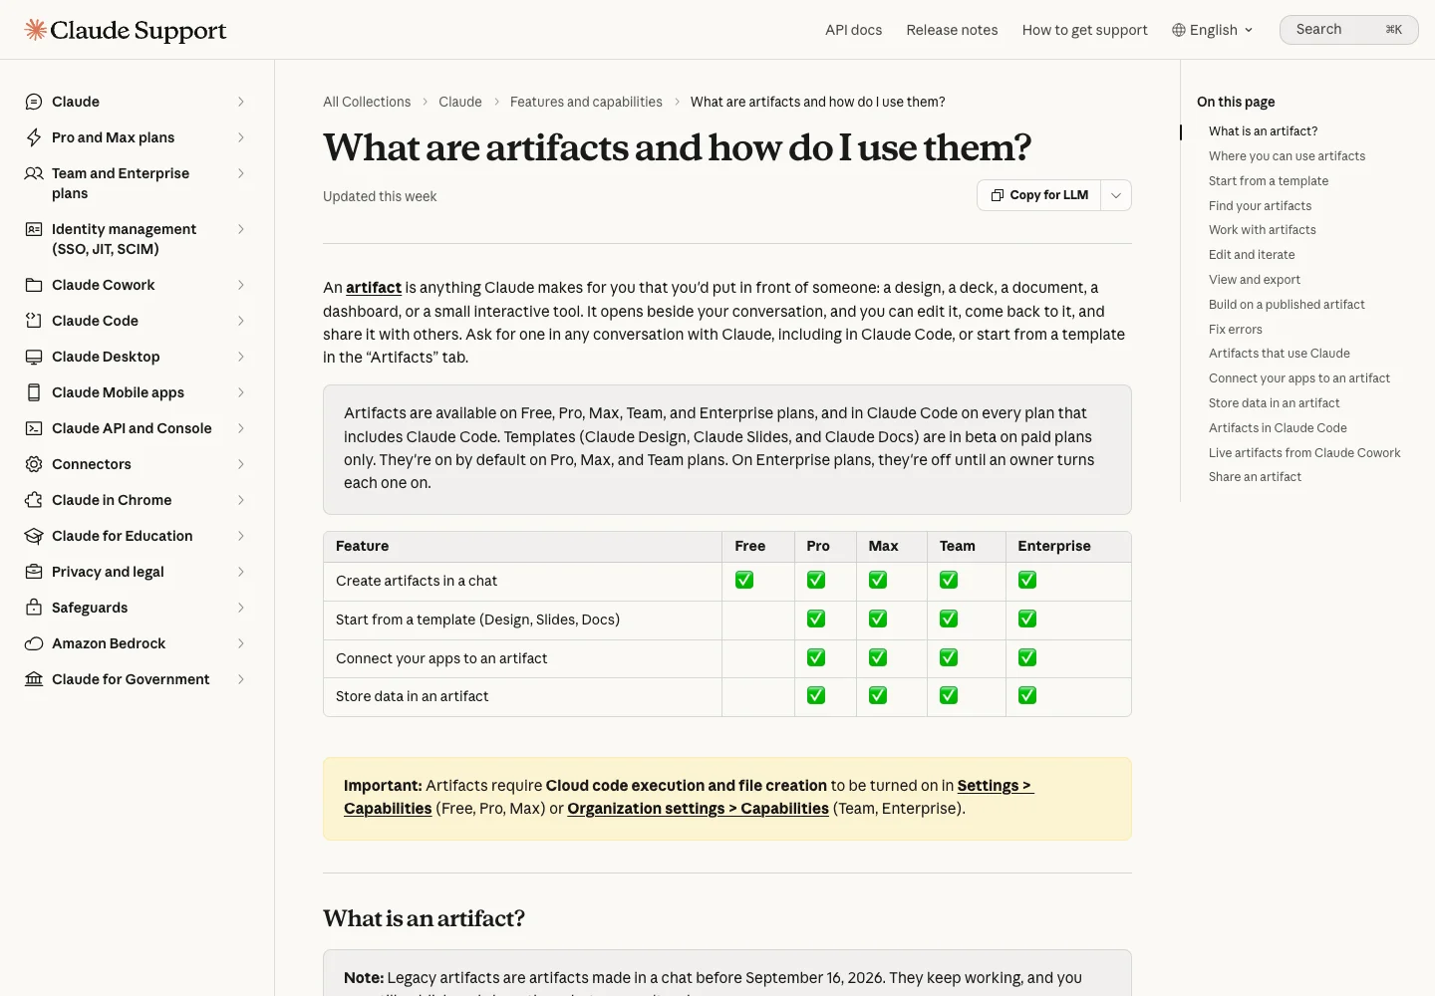Viewport: 1435px width, 996px height.
Task: Click the Identity management ID card icon
Action: tap(34, 229)
